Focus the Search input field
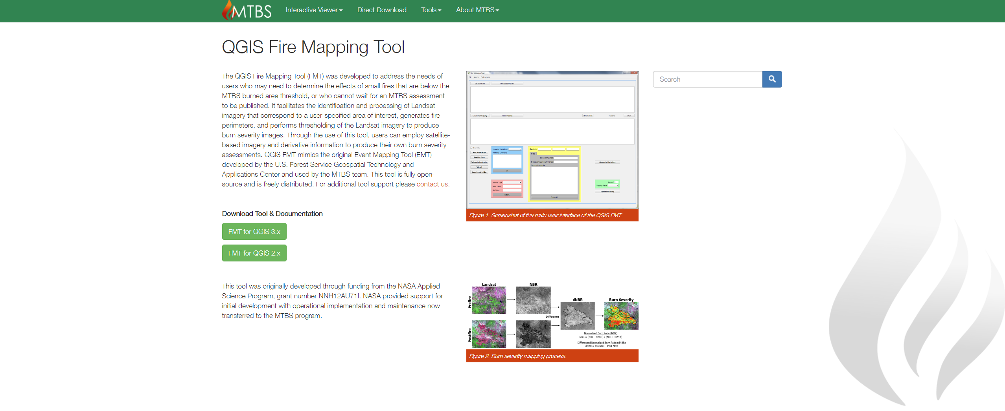The height and width of the screenshot is (411, 1005). point(708,79)
